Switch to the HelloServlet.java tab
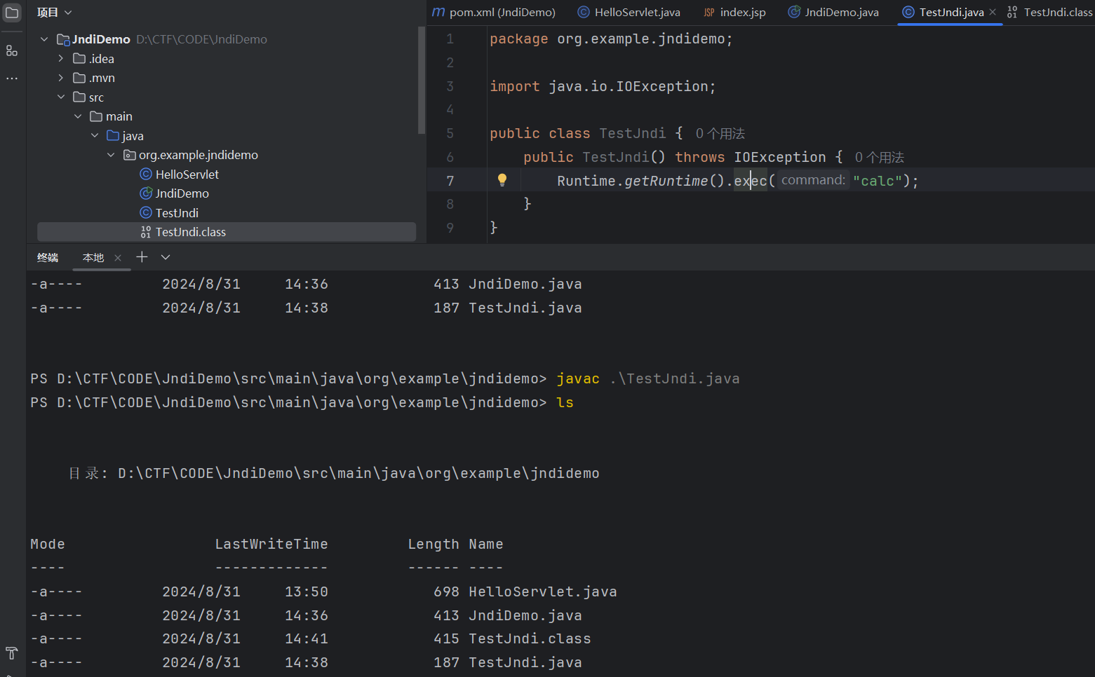 click(x=629, y=13)
